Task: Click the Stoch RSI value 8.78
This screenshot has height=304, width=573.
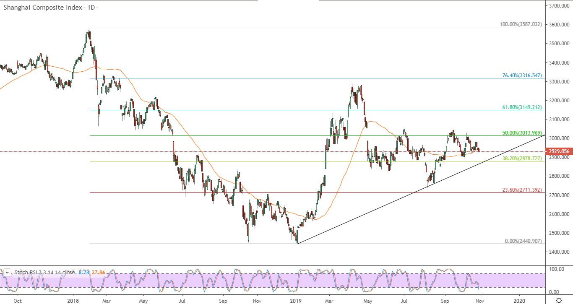Action: (83, 272)
